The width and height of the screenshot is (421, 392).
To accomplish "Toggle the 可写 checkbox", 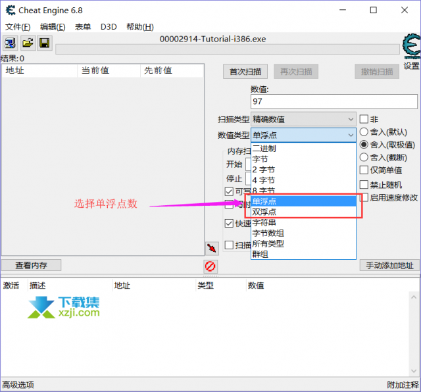I will pos(229,191).
